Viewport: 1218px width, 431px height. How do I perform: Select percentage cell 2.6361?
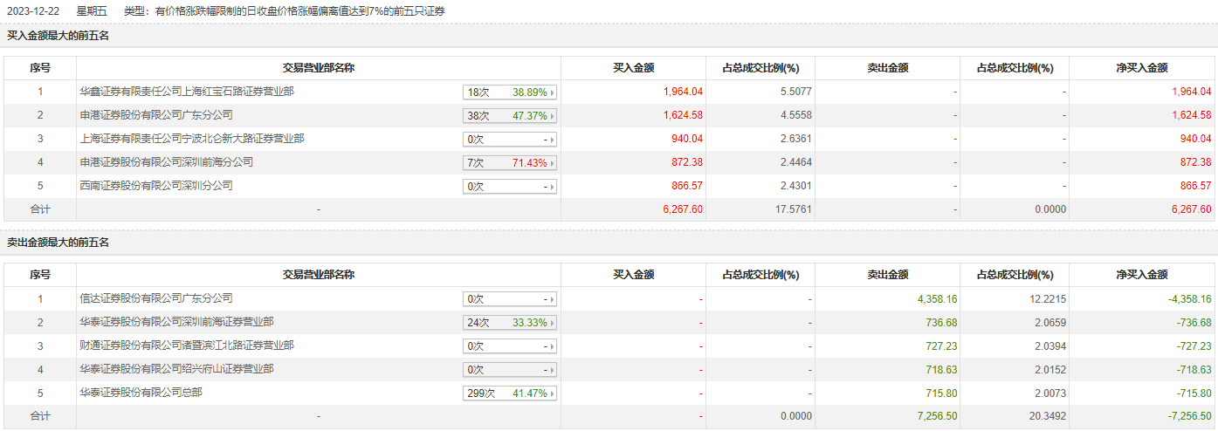click(x=795, y=138)
